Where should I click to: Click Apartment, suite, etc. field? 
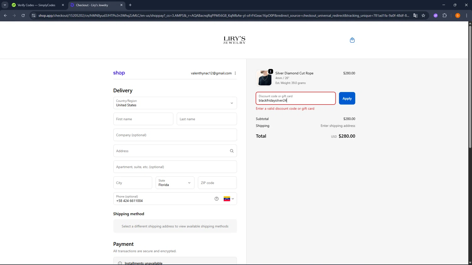(x=175, y=167)
